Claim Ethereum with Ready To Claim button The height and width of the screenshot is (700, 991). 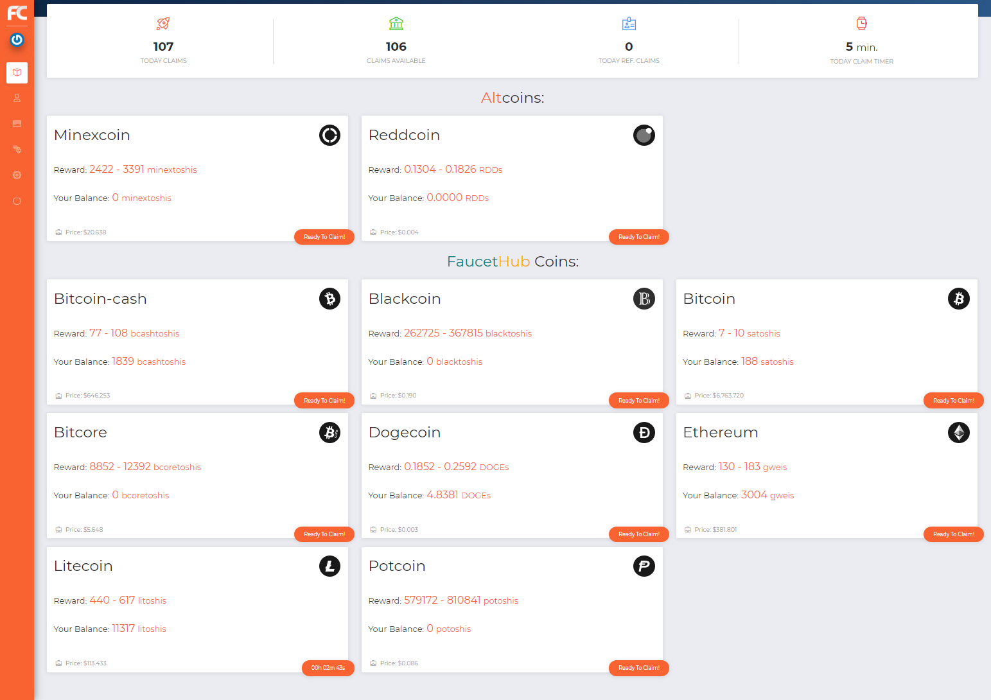(x=954, y=534)
